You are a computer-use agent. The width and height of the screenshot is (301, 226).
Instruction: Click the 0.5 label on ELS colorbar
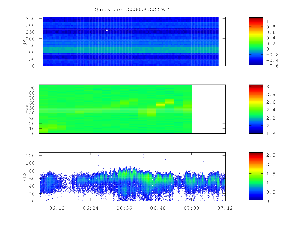[x=271, y=192]
